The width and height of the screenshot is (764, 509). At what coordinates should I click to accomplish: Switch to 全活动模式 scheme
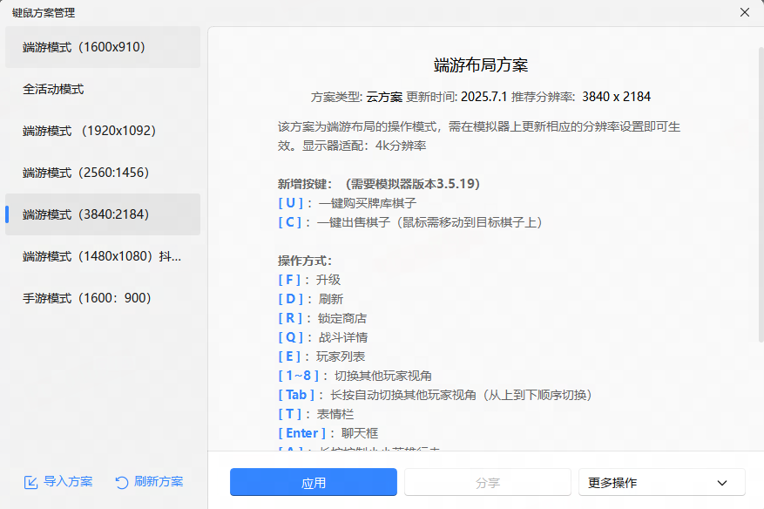click(103, 89)
